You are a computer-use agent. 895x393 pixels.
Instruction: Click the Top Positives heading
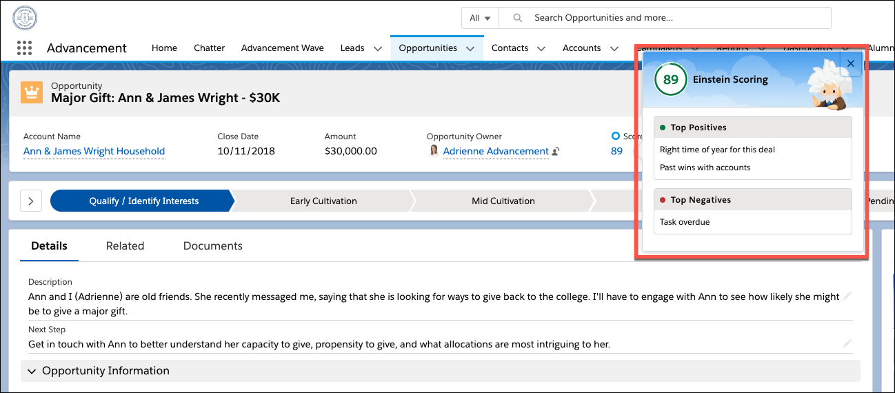[698, 128]
